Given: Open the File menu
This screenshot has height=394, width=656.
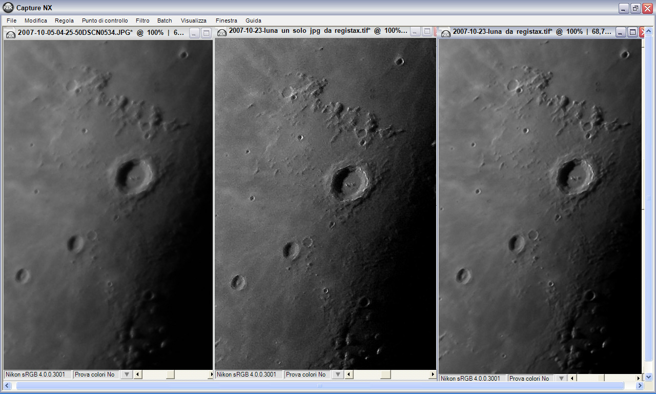Looking at the screenshot, I should tap(11, 21).
